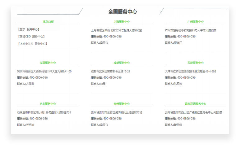Select the 贵州服务中心 heading
Screen dimensions: 240x148
click(122, 104)
